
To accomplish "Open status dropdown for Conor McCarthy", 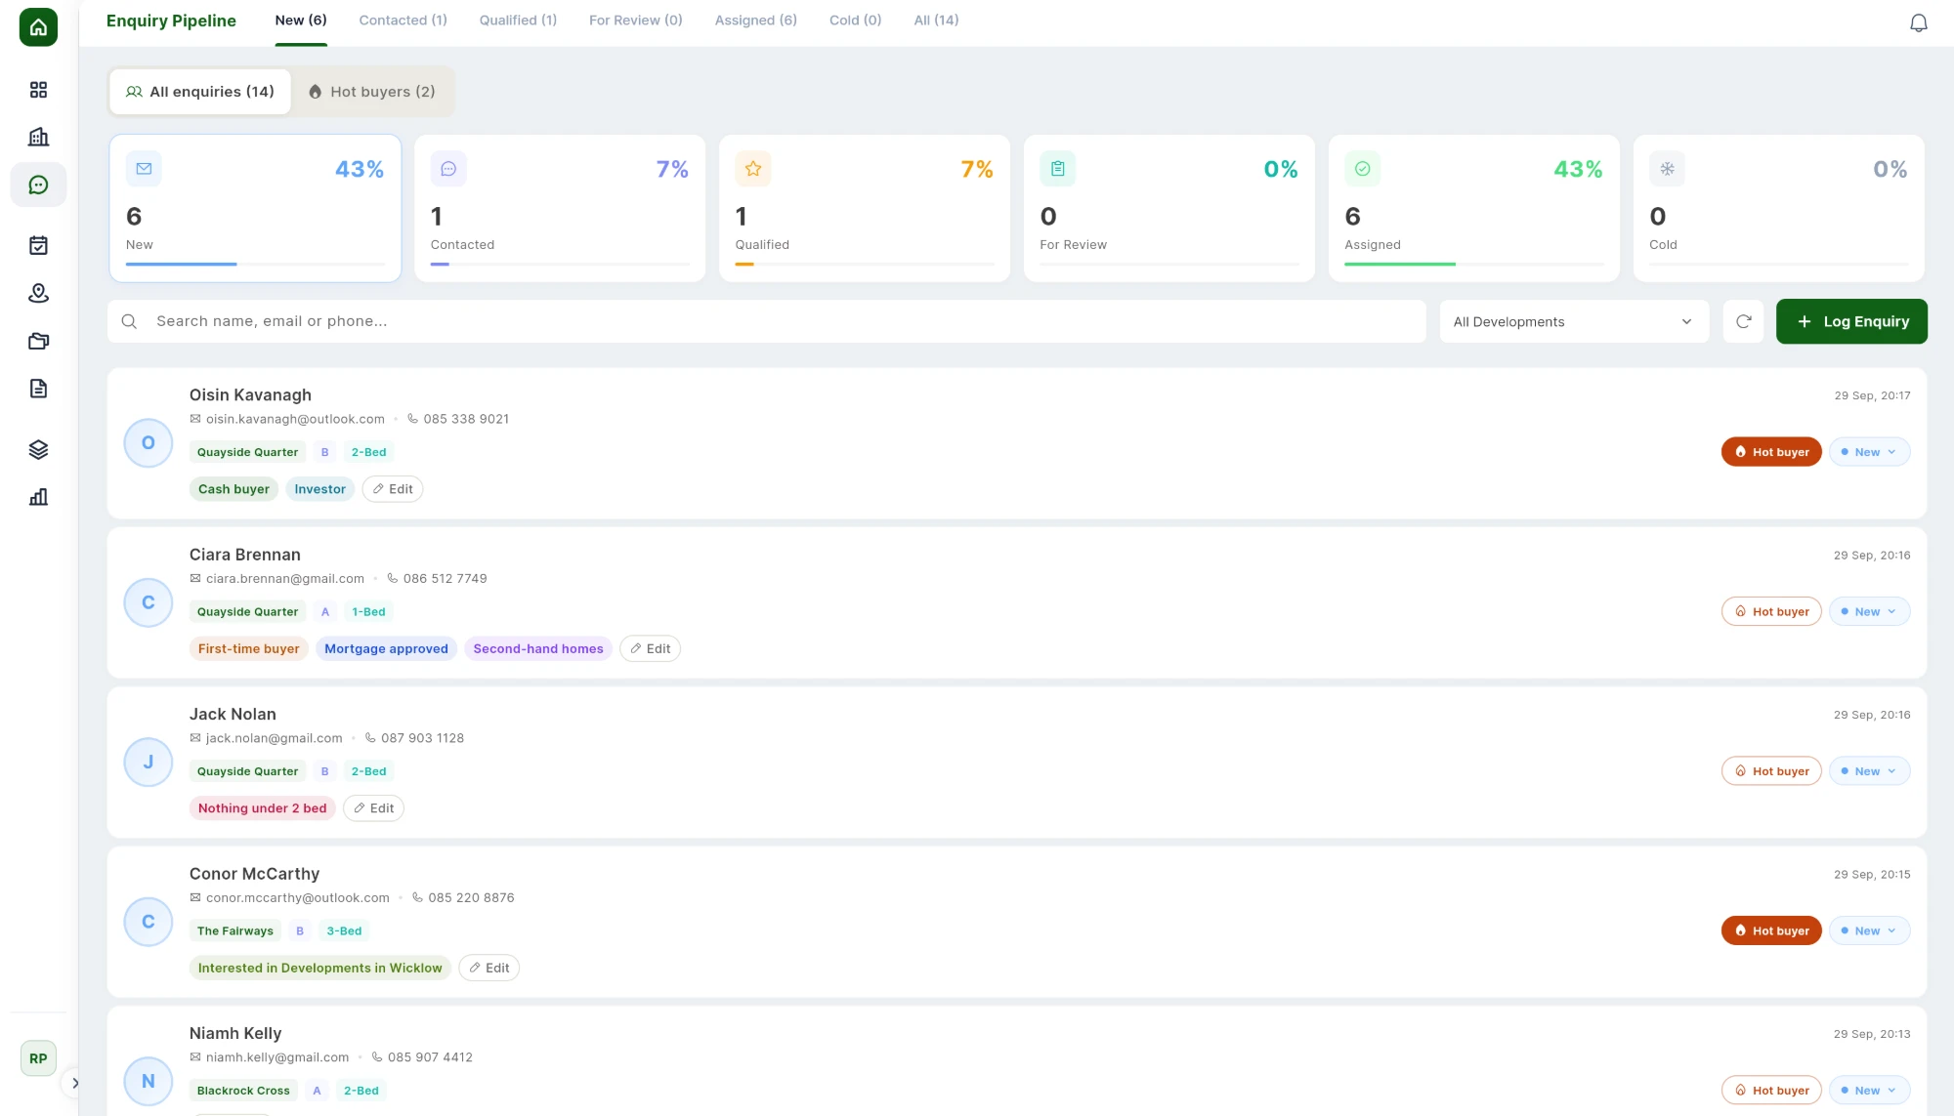I will pos(1869,930).
